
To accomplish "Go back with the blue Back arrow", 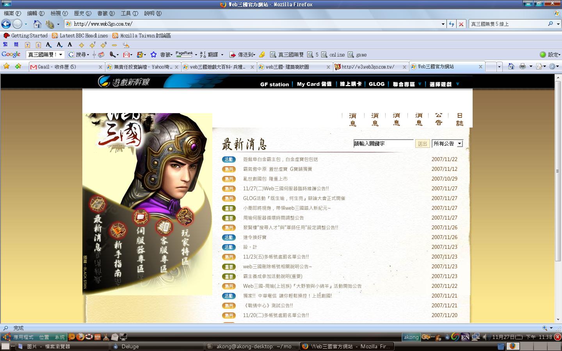I will point(6,24).
